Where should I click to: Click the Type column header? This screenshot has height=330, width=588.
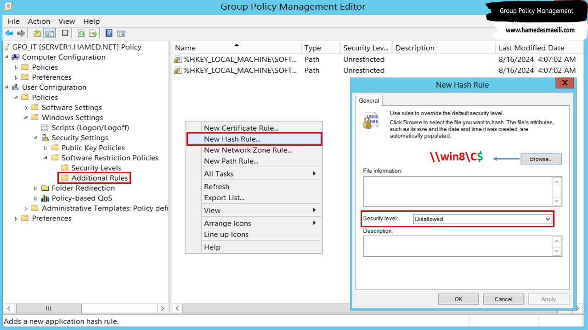321,48
